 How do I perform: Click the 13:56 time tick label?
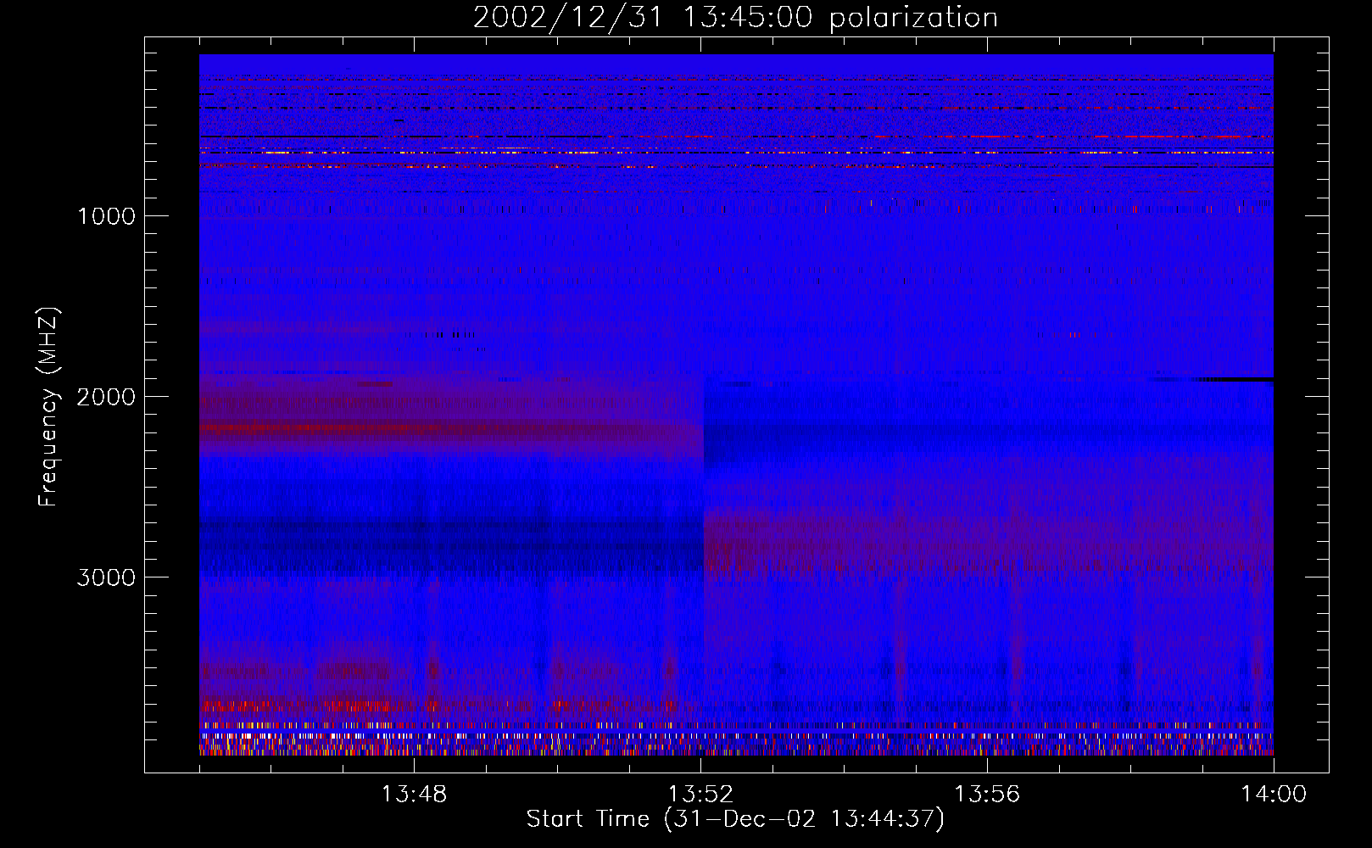[x=987, y=795]
